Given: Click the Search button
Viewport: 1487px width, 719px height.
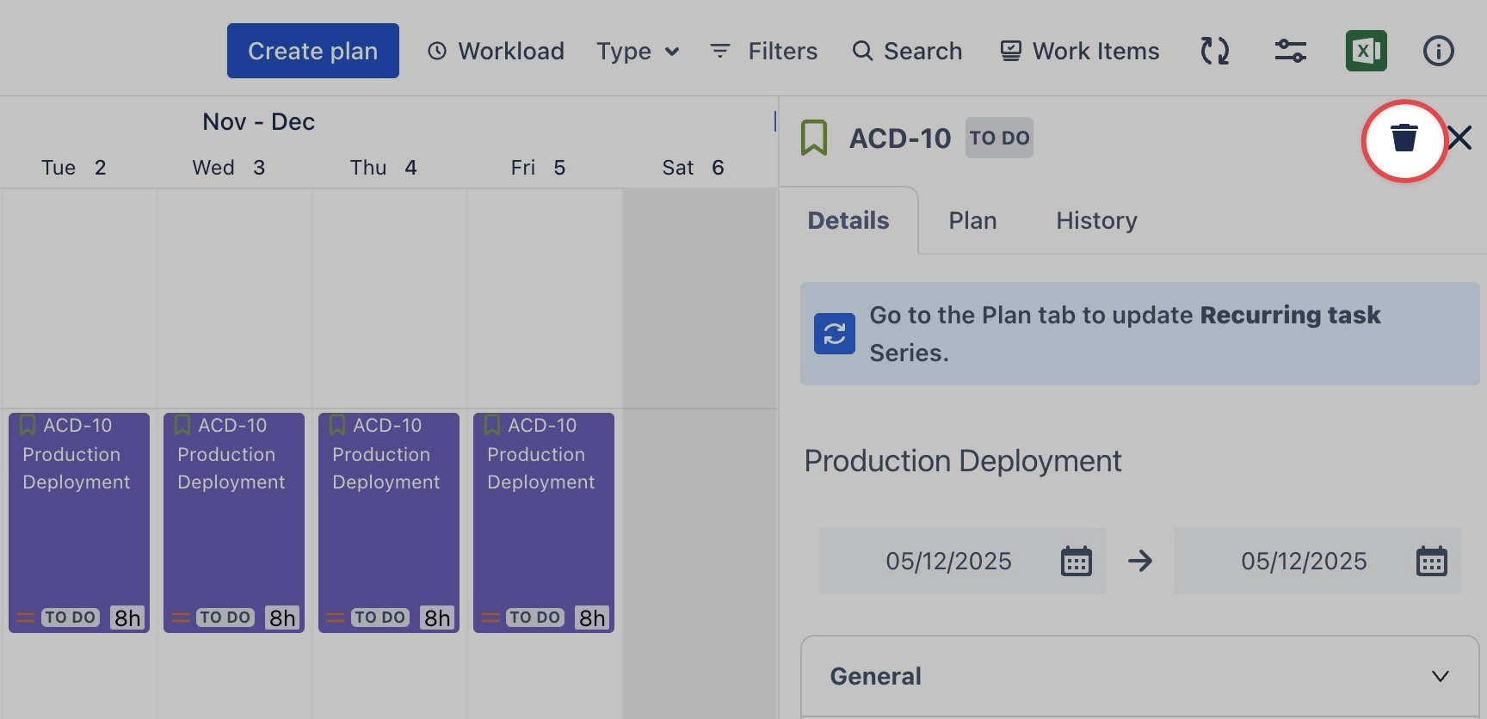Looking at the screenshot, I should pyautogui.click(x=907, y=52).
